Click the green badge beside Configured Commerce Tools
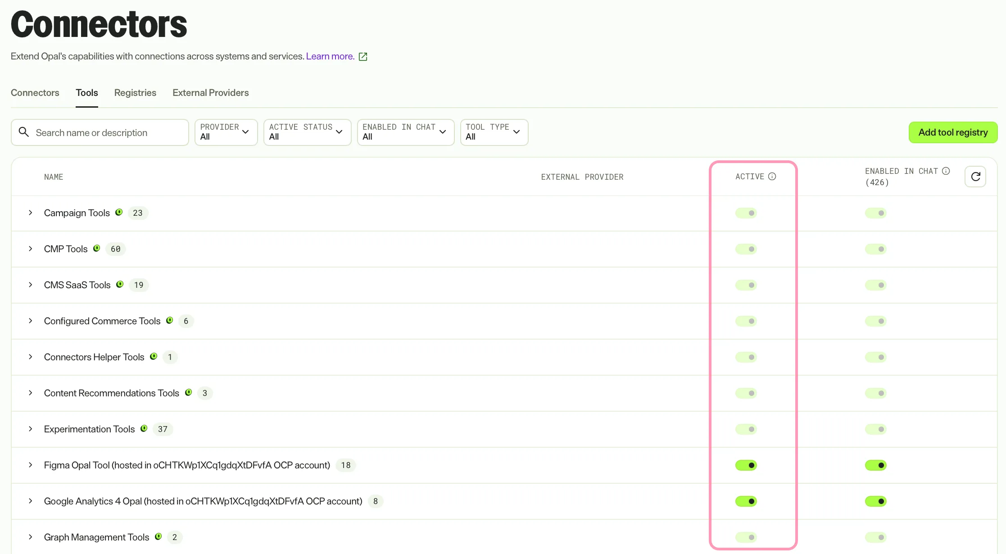 click(x=170, y=320)
